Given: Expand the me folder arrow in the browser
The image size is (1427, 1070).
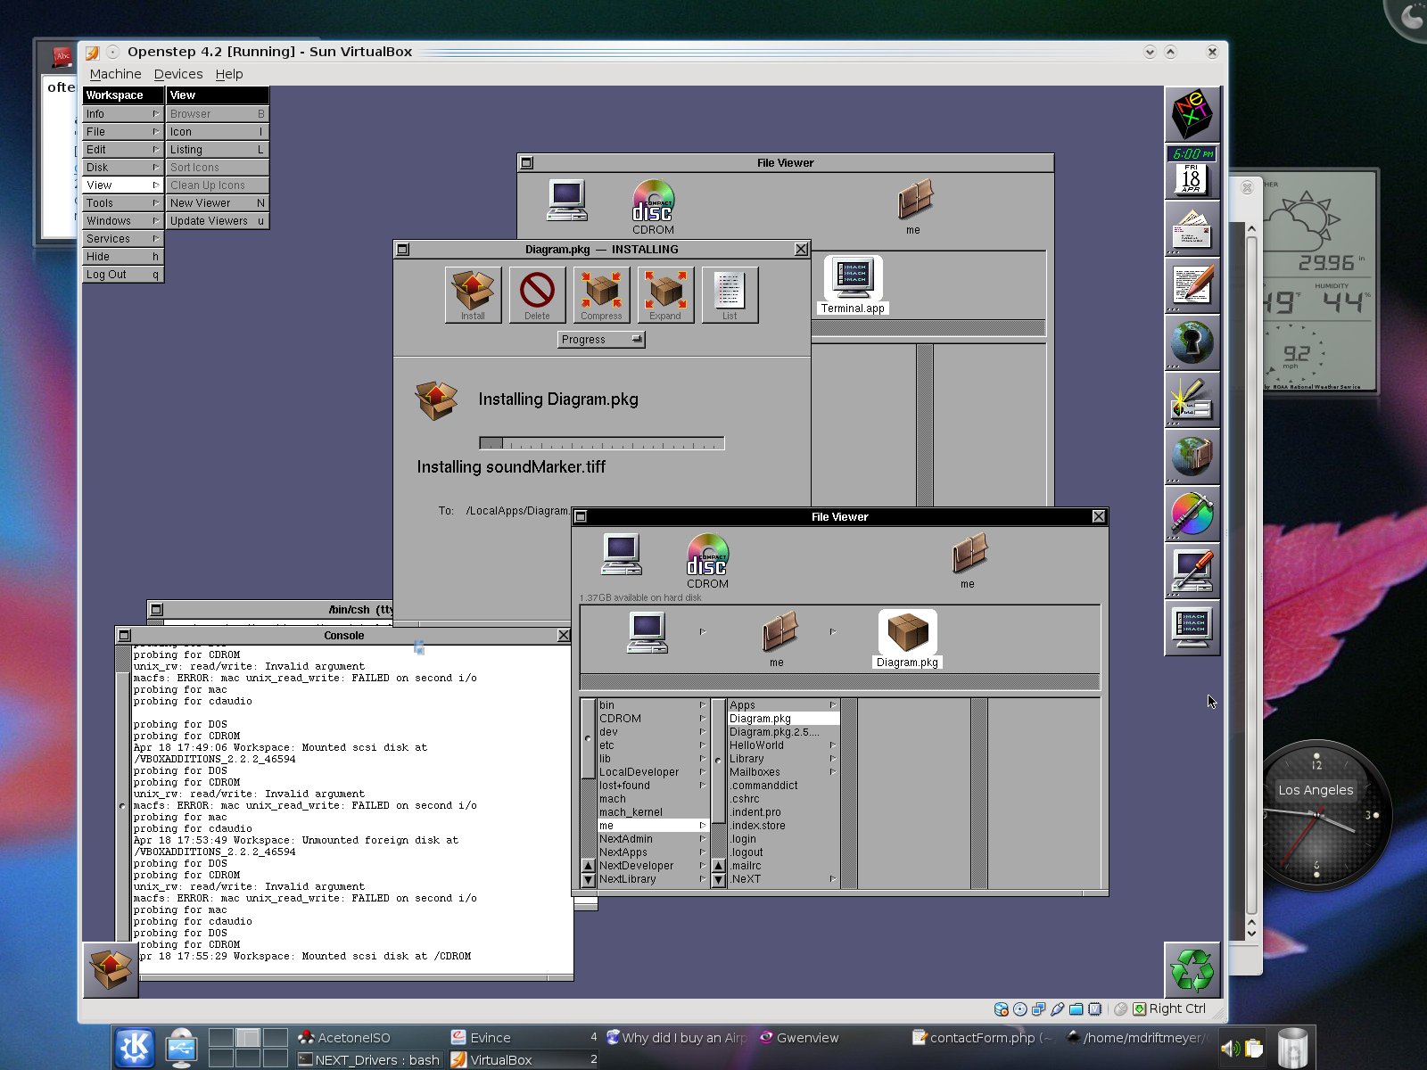Looking at the screenshot, I should point(702,825).
